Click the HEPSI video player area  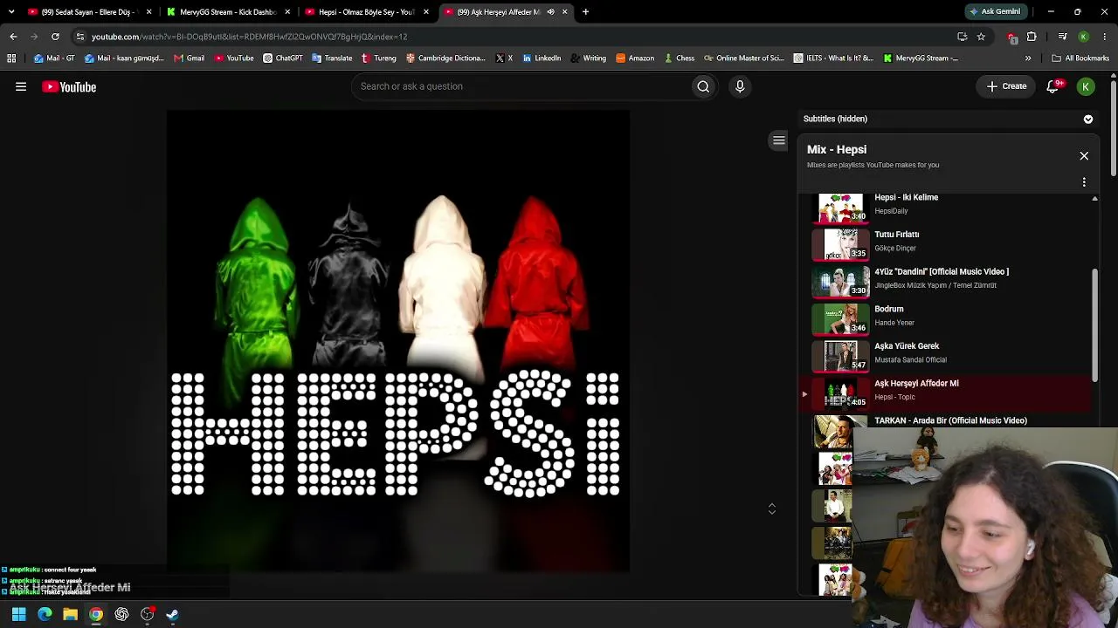398,341
